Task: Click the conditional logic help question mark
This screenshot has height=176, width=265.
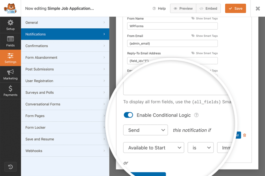Action: (196, 115)
